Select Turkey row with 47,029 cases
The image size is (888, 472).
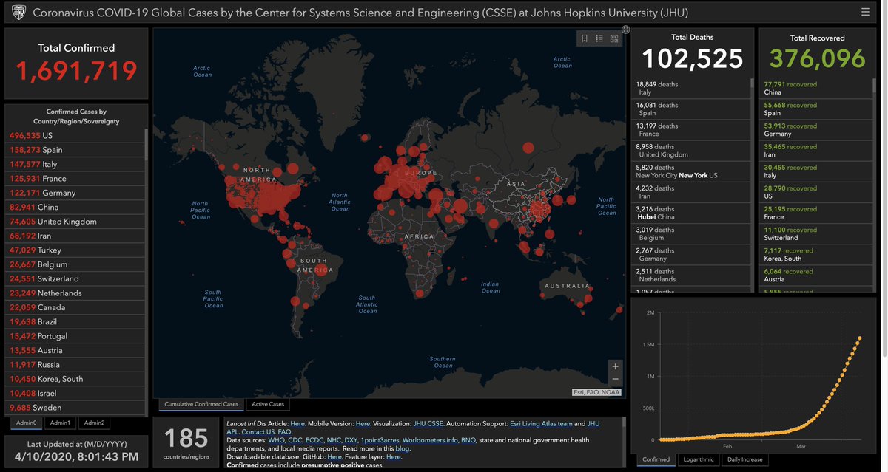75,250
